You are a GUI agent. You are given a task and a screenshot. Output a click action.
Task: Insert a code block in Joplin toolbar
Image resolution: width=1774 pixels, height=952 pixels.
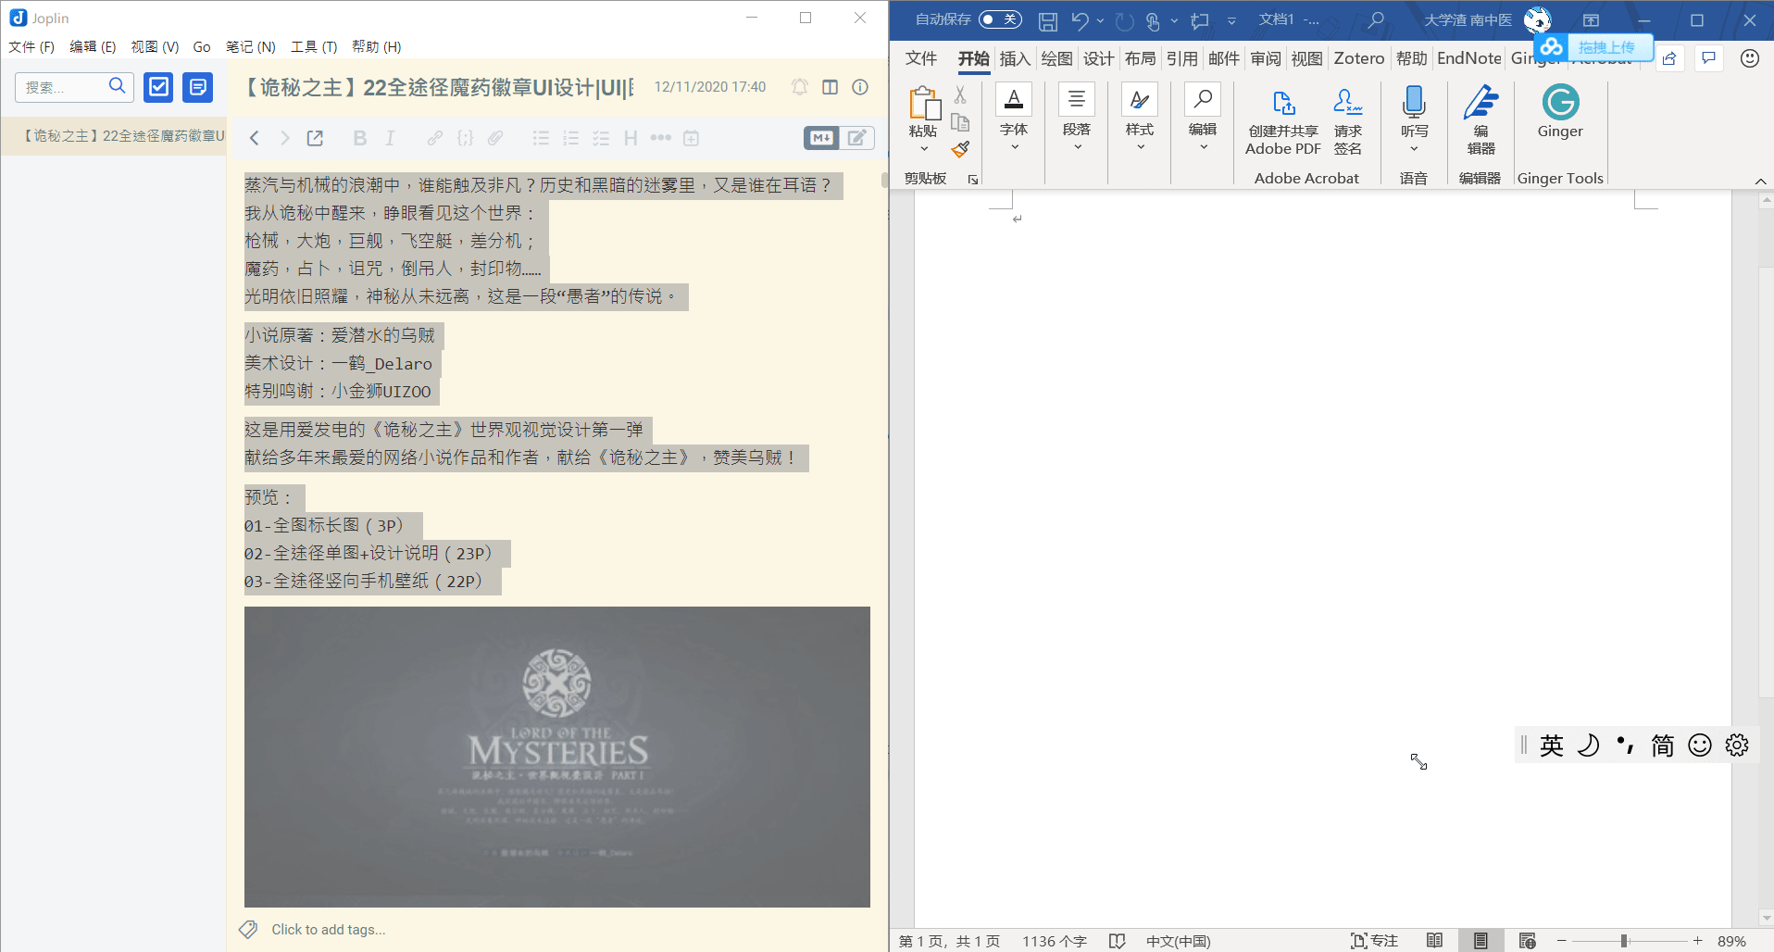(465, 138)
